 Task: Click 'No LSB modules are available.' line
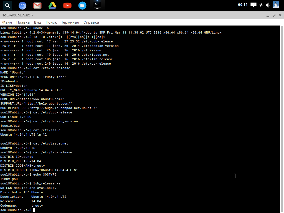click(28, 188)
